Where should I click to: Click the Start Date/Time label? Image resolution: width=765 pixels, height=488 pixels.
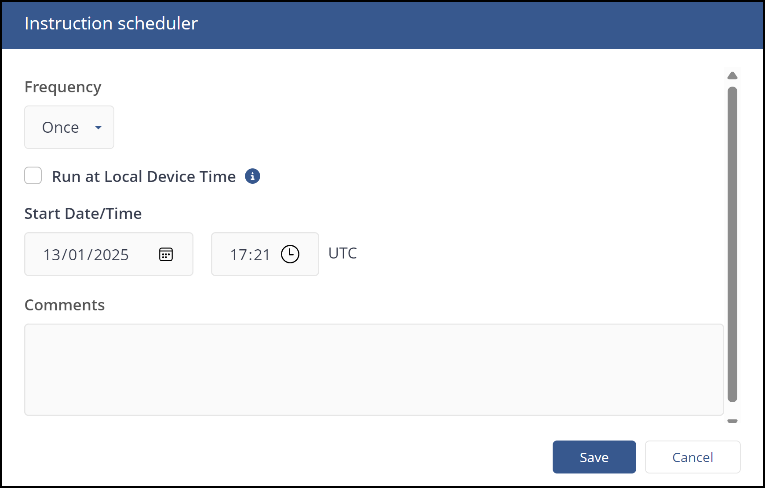(x=83, y=214)
